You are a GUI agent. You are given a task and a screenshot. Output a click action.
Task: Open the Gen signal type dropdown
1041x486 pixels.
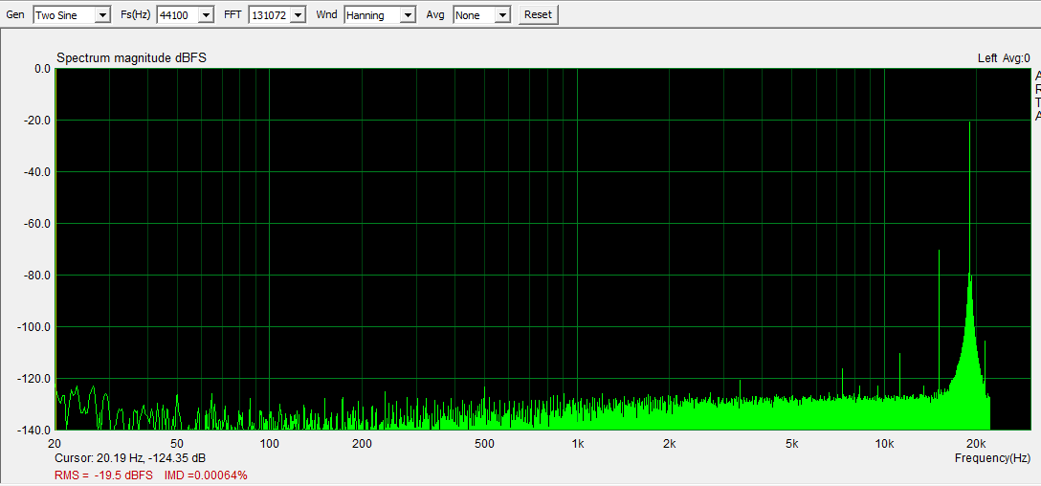[72, 14]
